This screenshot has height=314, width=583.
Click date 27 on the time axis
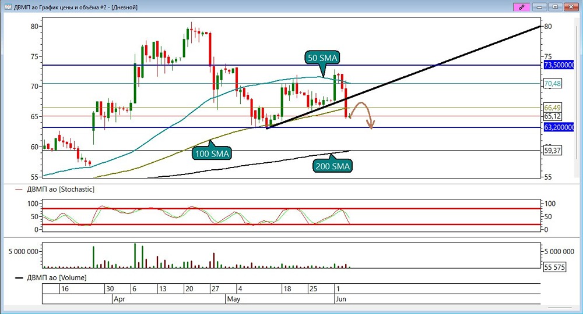[215, 289]
